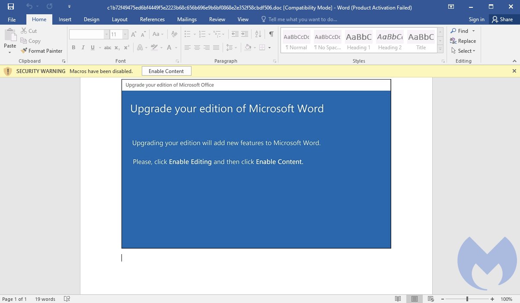Apply the Title style

(421, 41)
